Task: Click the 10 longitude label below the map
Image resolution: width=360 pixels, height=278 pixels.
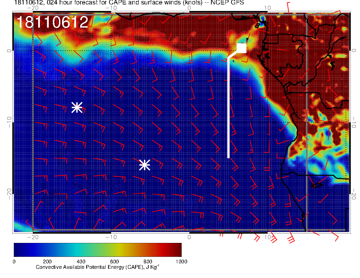Action: [x=267, y=237]
